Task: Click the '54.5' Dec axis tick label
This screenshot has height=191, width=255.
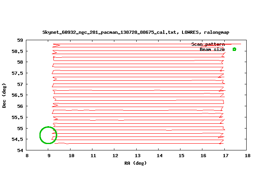Action: tap(18, 139)
